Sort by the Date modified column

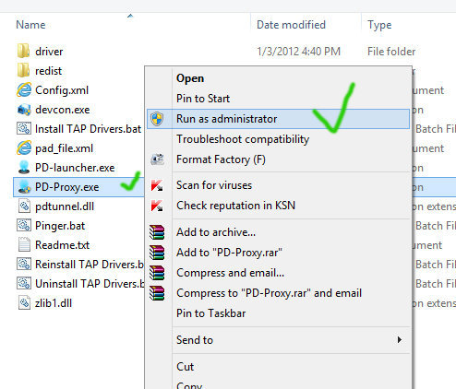pyautogui.click(x=291, y=25)
